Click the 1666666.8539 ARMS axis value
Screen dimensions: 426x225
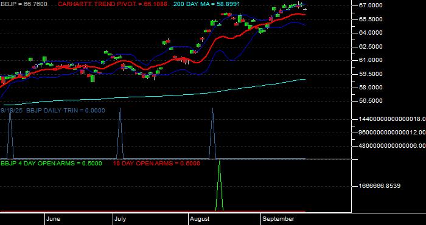point(380,186)
